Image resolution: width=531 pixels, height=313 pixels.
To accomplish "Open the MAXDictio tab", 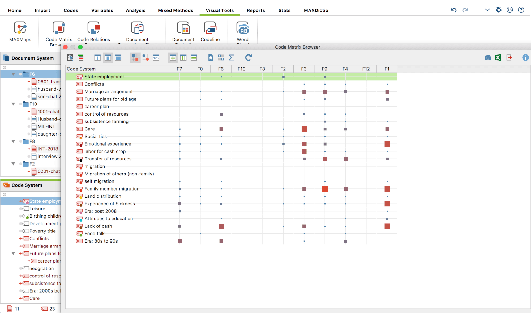I will [316, 10].
